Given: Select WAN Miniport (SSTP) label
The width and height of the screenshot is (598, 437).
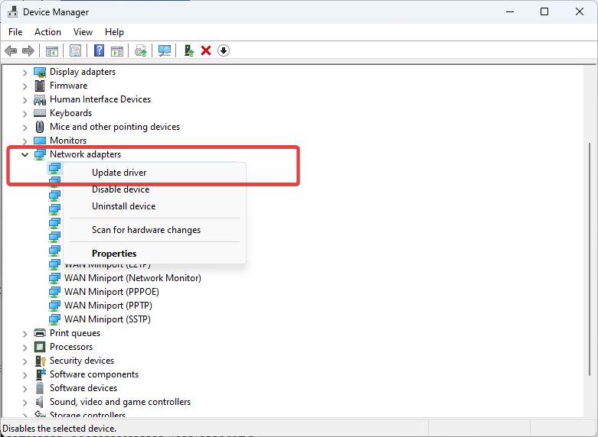Looking at the screenshot, I should tap(107, 319).
